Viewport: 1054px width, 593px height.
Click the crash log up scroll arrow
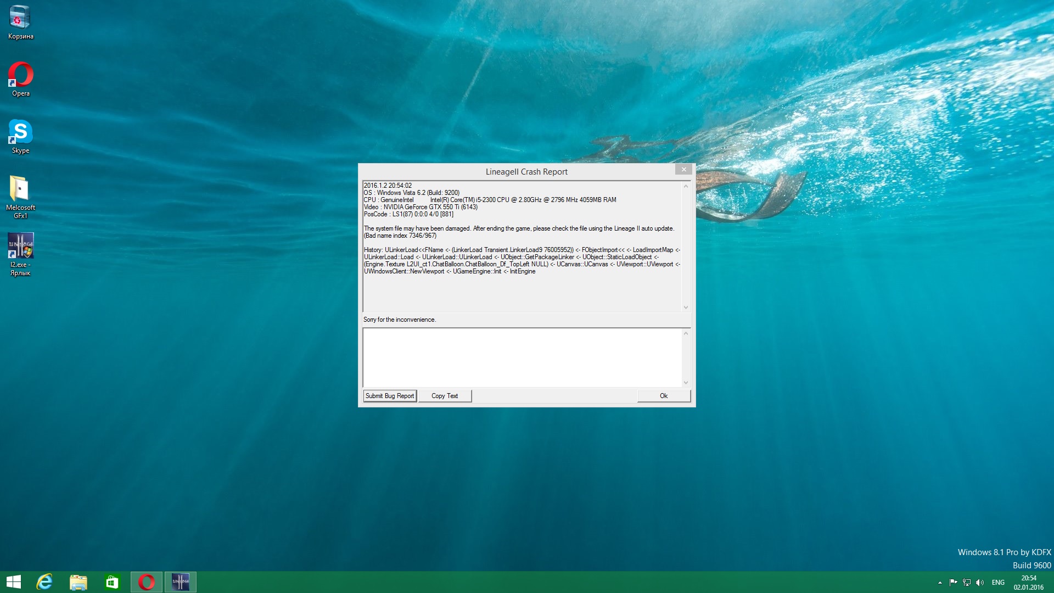click(686, 187)
